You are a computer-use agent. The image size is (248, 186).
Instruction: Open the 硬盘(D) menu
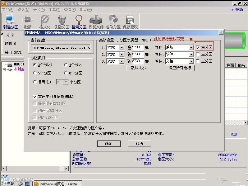pos(23,10)
